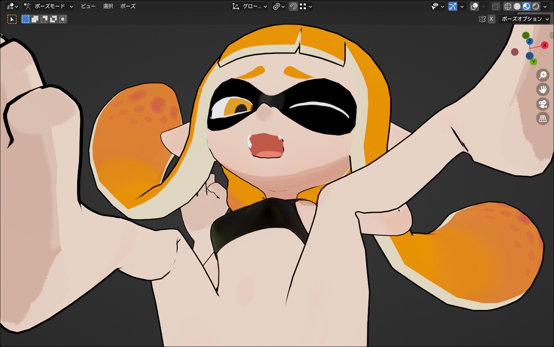
Task: Open the transform orientation グロー dropdown
Action: tap(249, 6)
